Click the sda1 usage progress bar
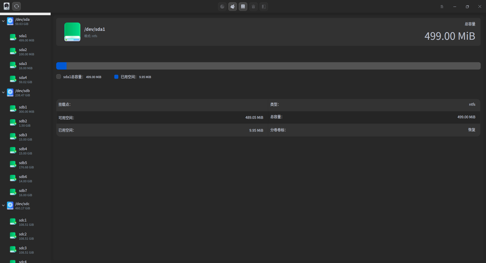The height and width of the screenshot is (263, 486). coord(268,66)
